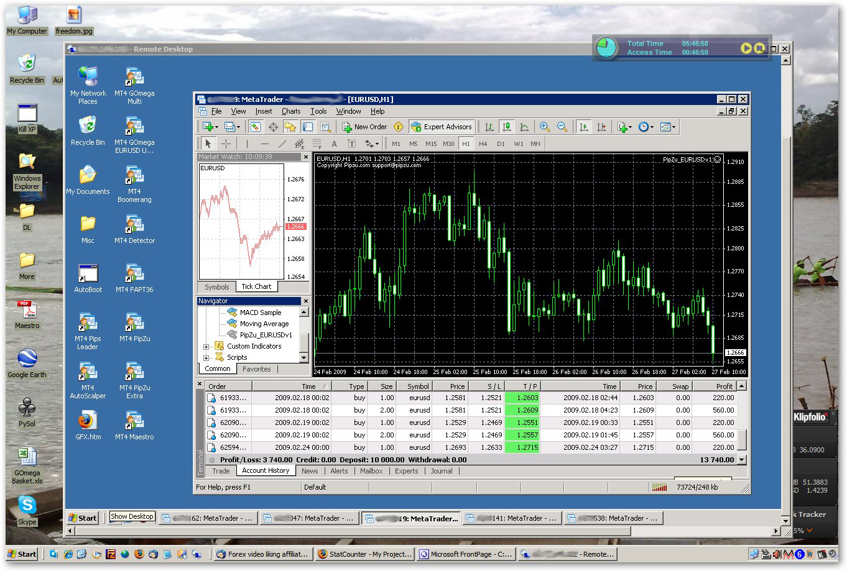Open the Strategy Tester magnifier icon
Viewport: 847px width, 571px height.
coord(325,127)
